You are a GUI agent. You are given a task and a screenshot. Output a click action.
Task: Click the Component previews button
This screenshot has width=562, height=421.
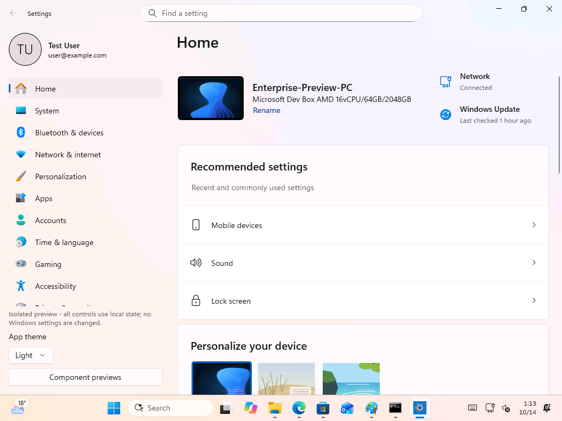click(85, 377)
